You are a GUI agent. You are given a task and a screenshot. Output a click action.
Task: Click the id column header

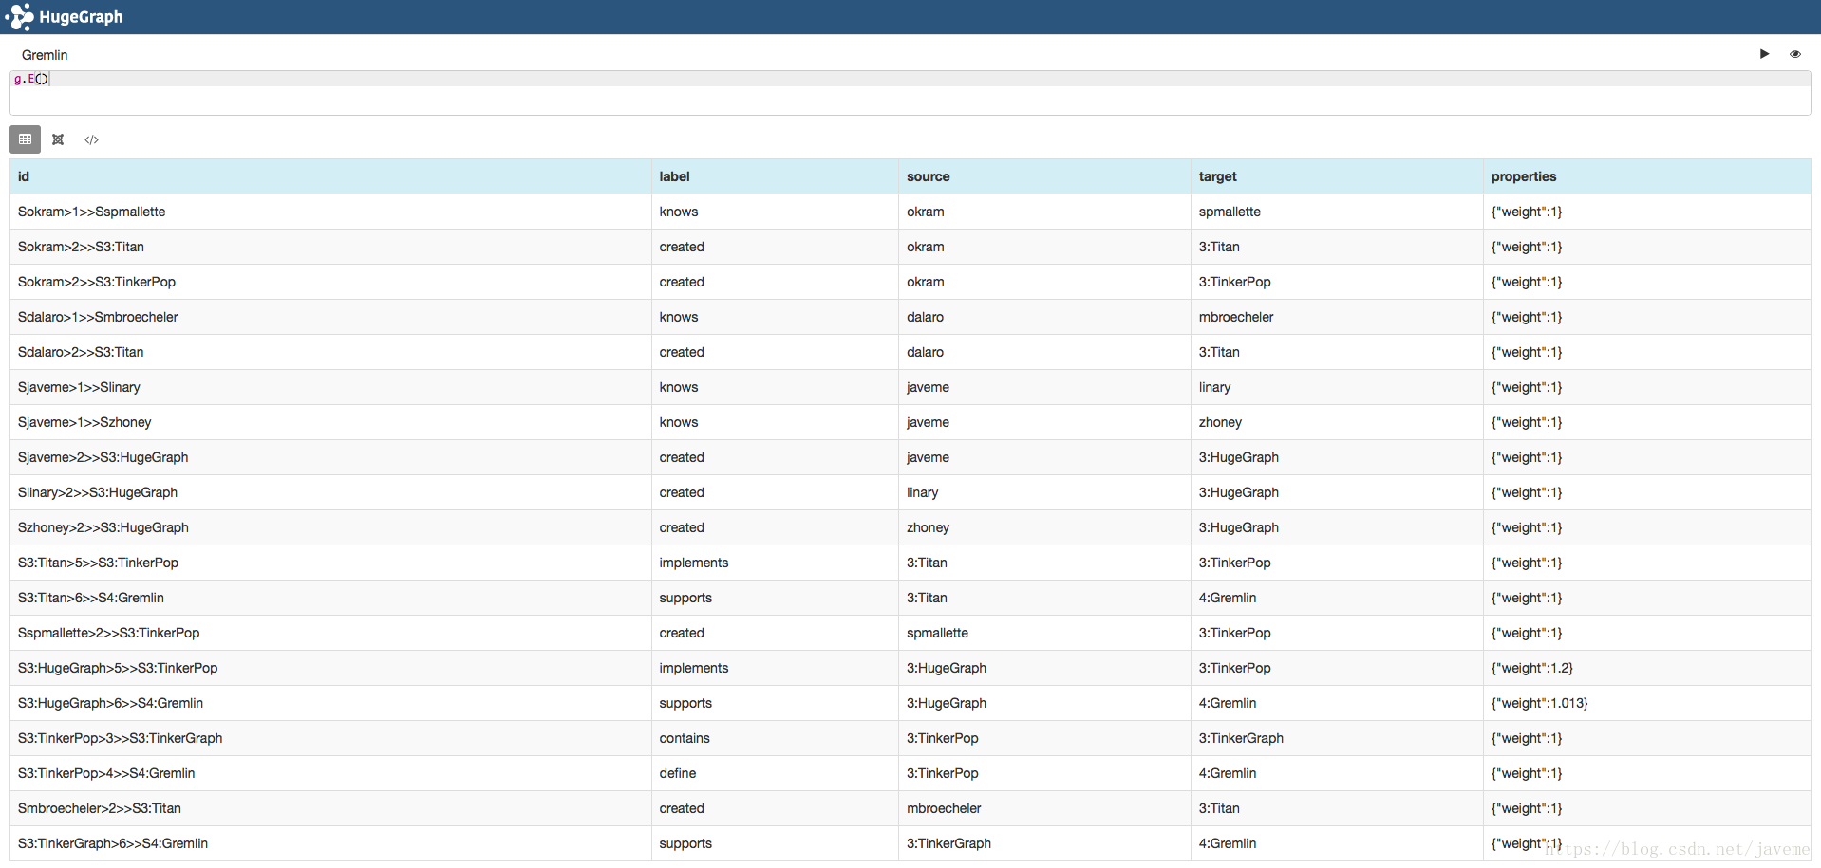pos(330,176)
